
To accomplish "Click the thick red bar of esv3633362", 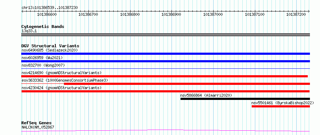I will [x=187, y=84].
